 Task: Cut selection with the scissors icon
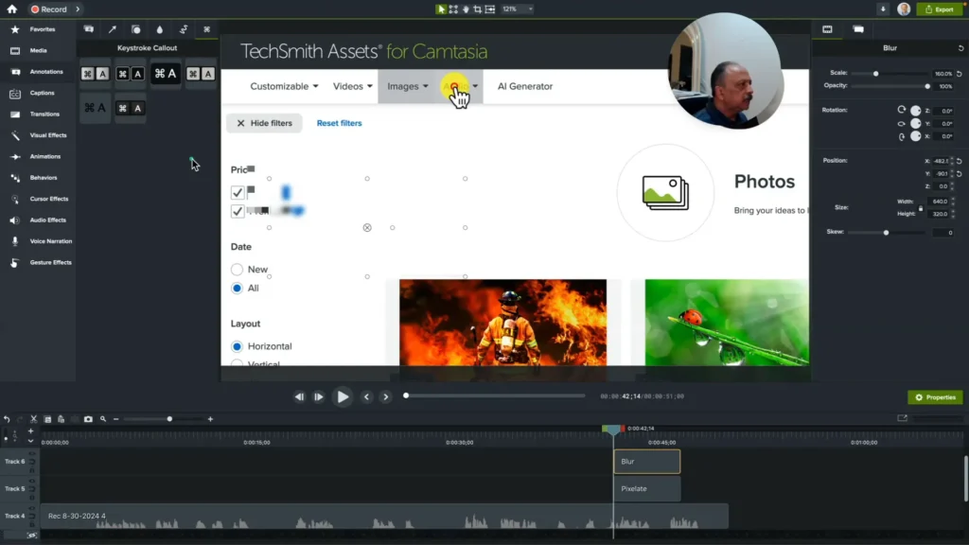point(33,419)
